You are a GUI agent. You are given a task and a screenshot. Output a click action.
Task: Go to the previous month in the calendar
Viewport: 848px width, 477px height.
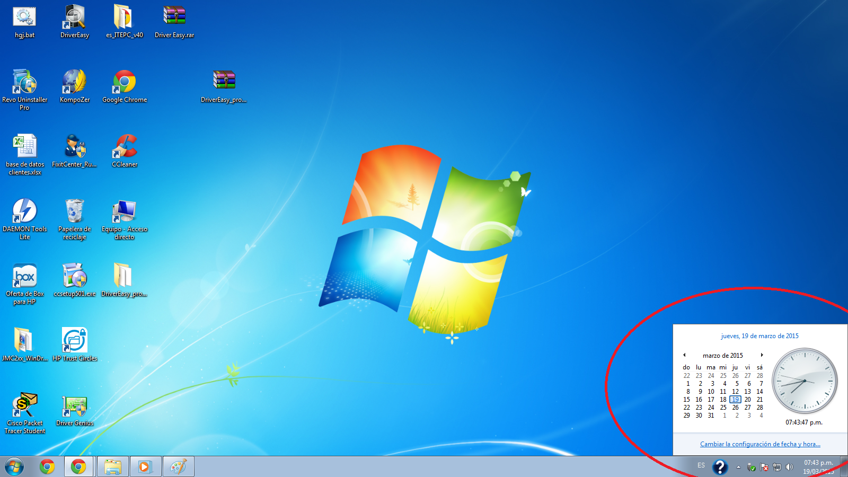coord(684,355)
